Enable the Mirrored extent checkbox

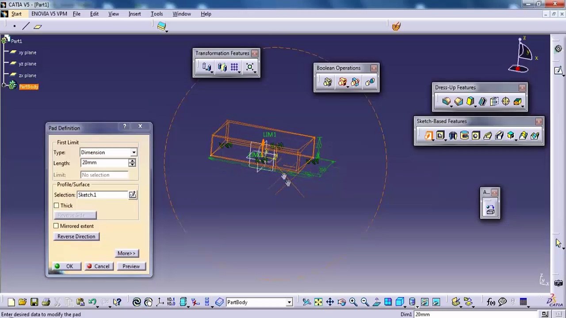tap(56, 226)
